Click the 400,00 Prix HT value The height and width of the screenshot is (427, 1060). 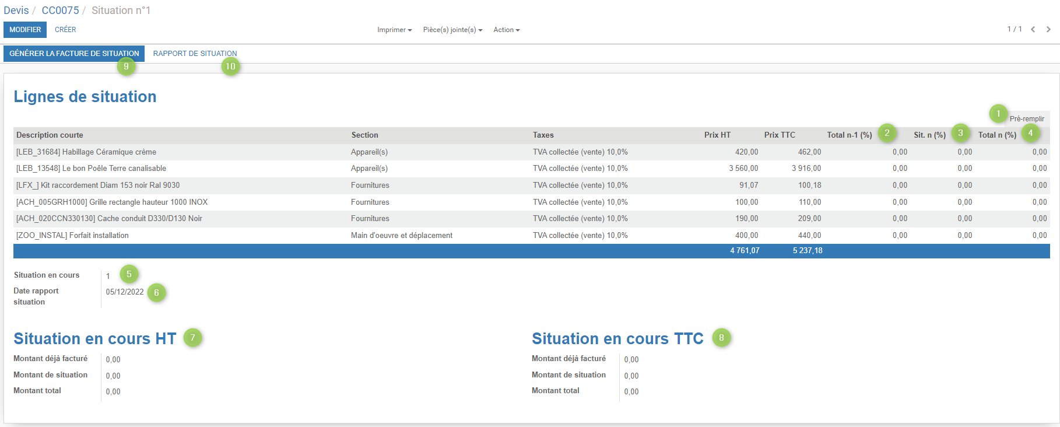(x=746, y=236)
